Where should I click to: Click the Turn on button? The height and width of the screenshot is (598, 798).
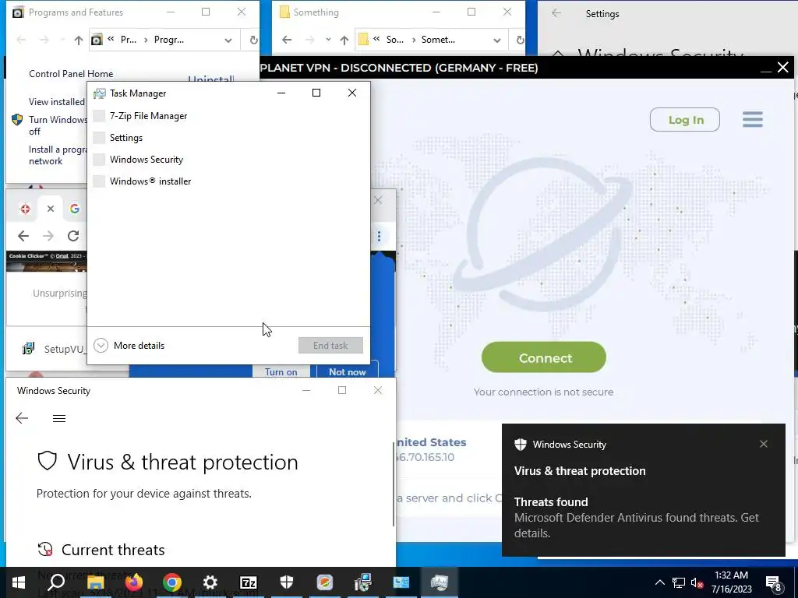tap(281, 371)
